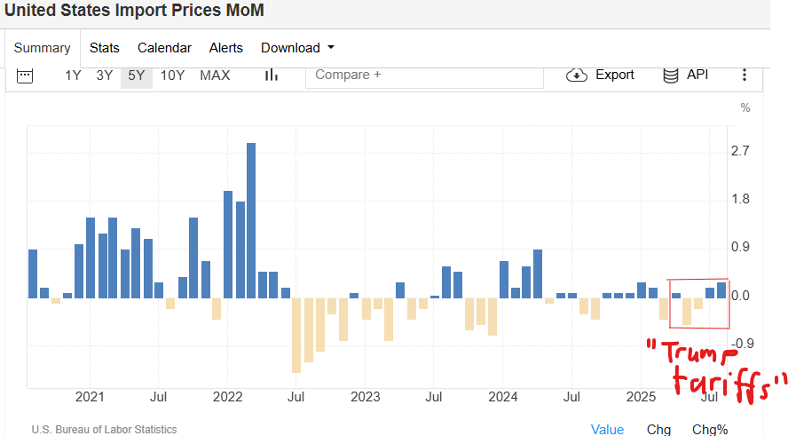788x436 pixels.
Task: Select the Value chart view
Action: 607,430
